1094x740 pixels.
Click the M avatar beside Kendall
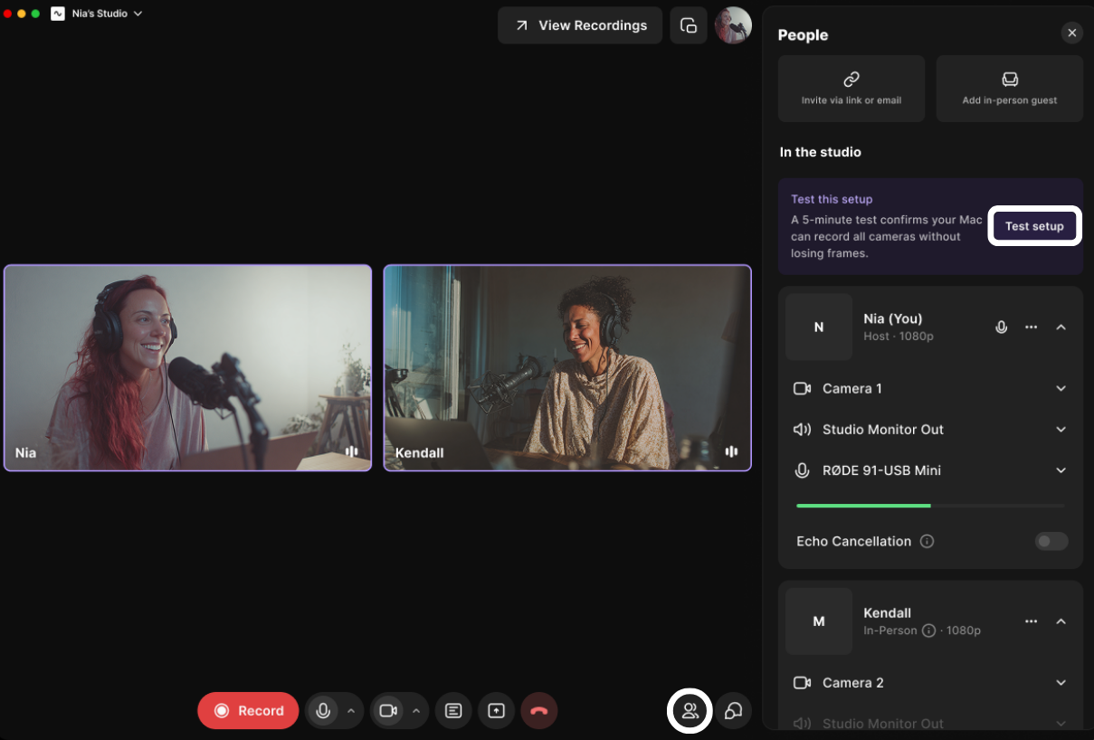819,621
